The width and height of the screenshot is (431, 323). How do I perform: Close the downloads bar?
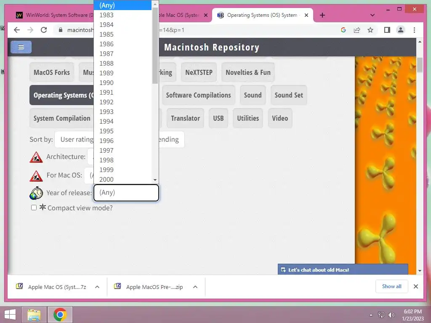[415, 286]
